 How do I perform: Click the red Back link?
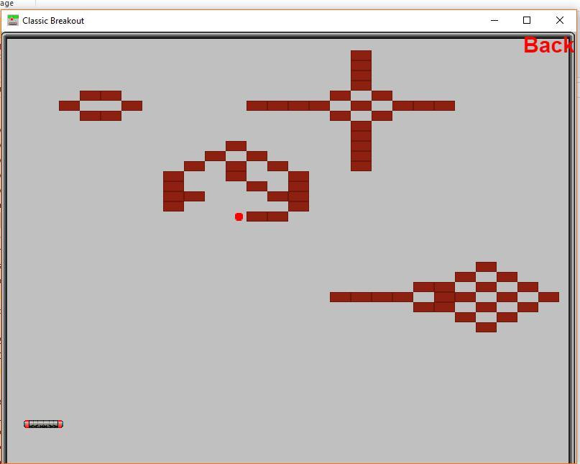pos(548,45)
